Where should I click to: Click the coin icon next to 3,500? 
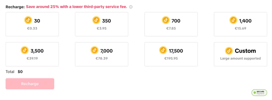click(25, 50)
